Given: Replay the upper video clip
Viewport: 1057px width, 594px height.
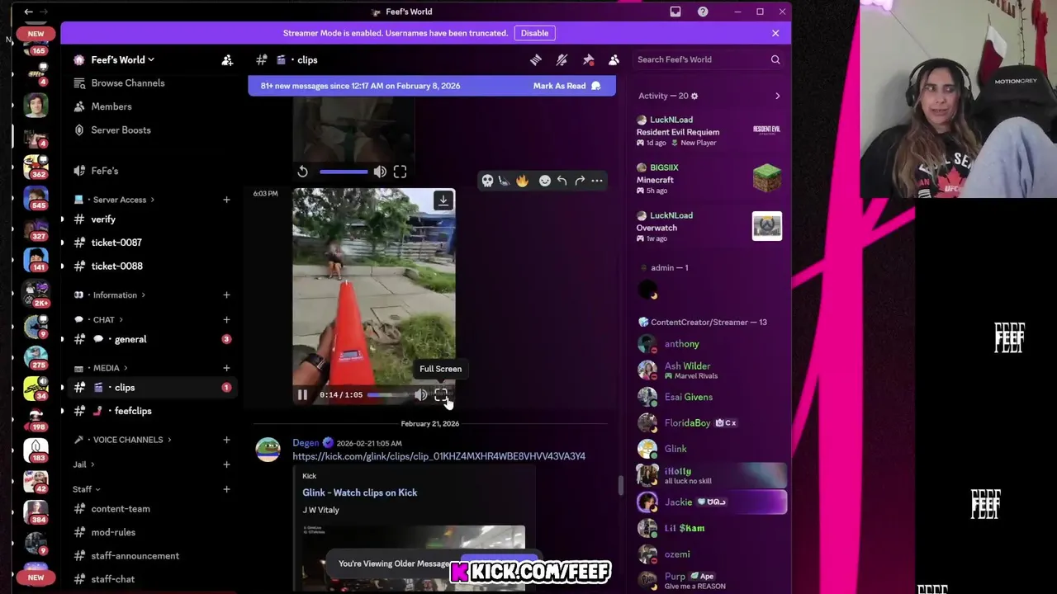Looking at the screenshot, I should [x=302, y=172].
